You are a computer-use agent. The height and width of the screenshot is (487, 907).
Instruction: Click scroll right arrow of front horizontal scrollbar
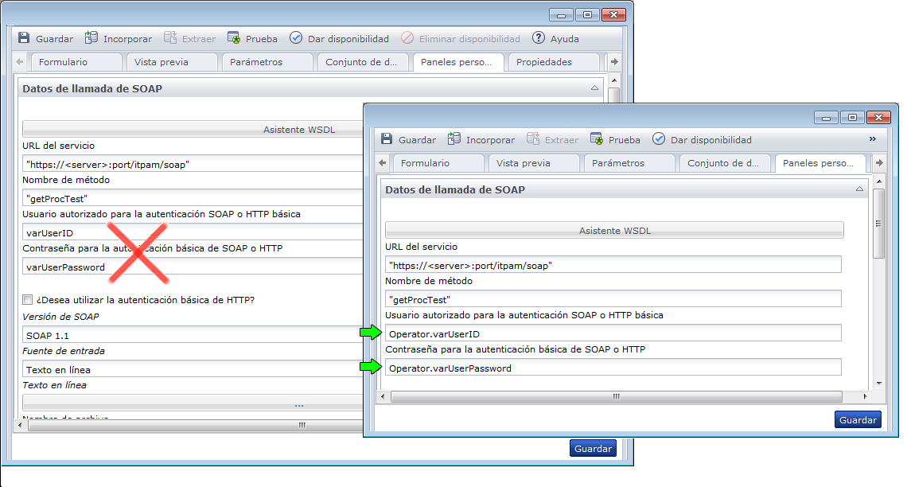pos(865,396)
